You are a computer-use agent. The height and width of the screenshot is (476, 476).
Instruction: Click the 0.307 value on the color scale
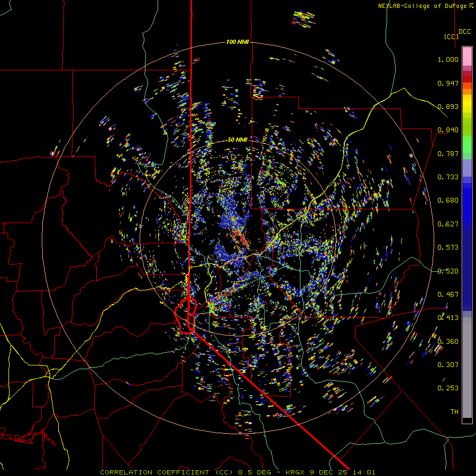click(x=448, y=365)
